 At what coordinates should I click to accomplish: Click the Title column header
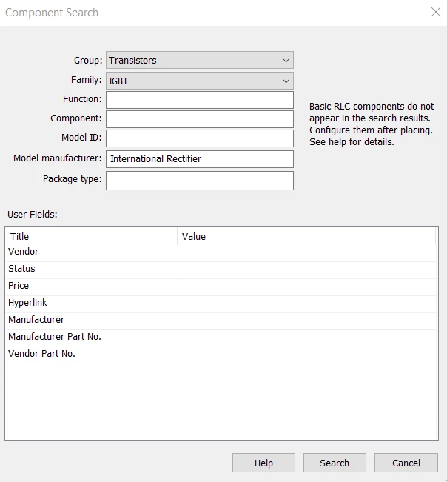[x=92, y=236]
